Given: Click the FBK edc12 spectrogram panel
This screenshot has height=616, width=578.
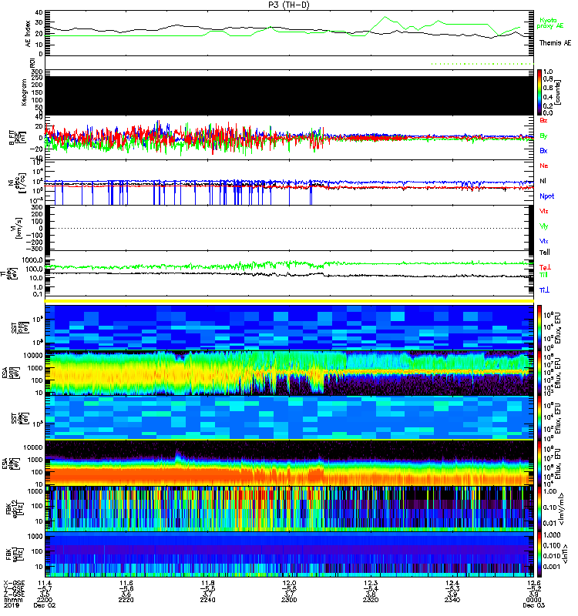Looking at the screenshot, I should click(x=290, y=508).
